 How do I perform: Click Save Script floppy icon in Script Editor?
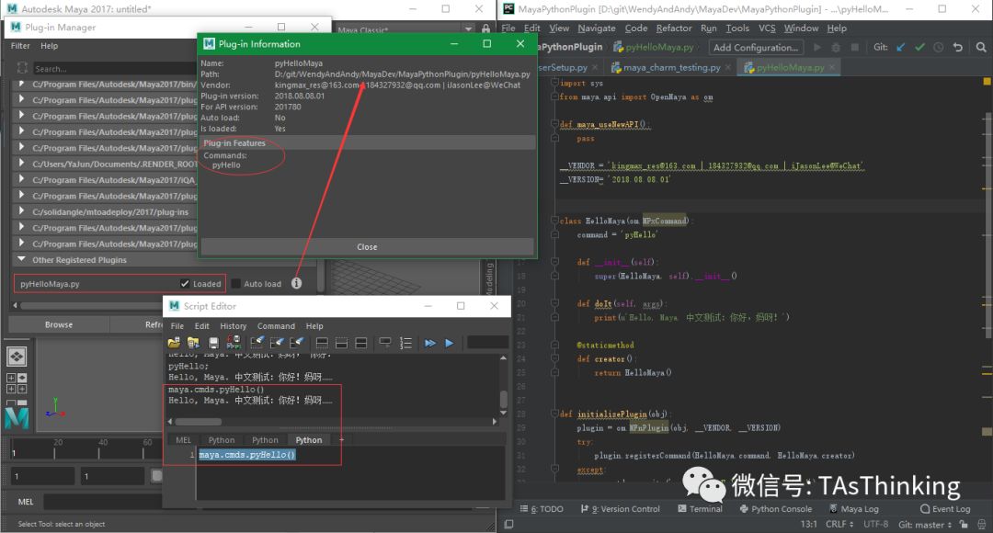(213, 343)
